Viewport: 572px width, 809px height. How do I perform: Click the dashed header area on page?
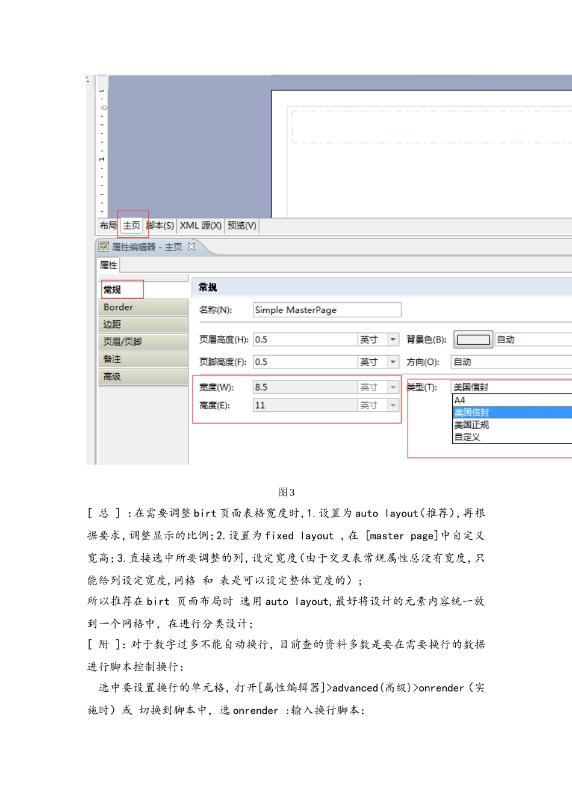(x=432, y=126)
